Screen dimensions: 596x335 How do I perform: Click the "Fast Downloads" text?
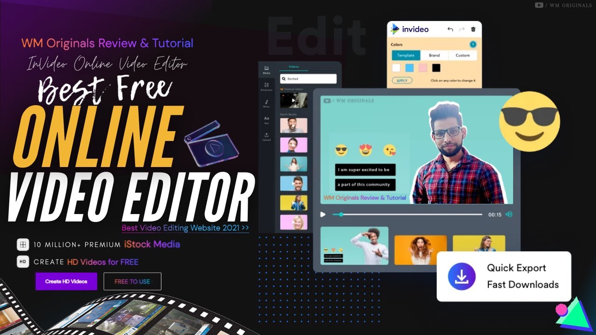523,285
